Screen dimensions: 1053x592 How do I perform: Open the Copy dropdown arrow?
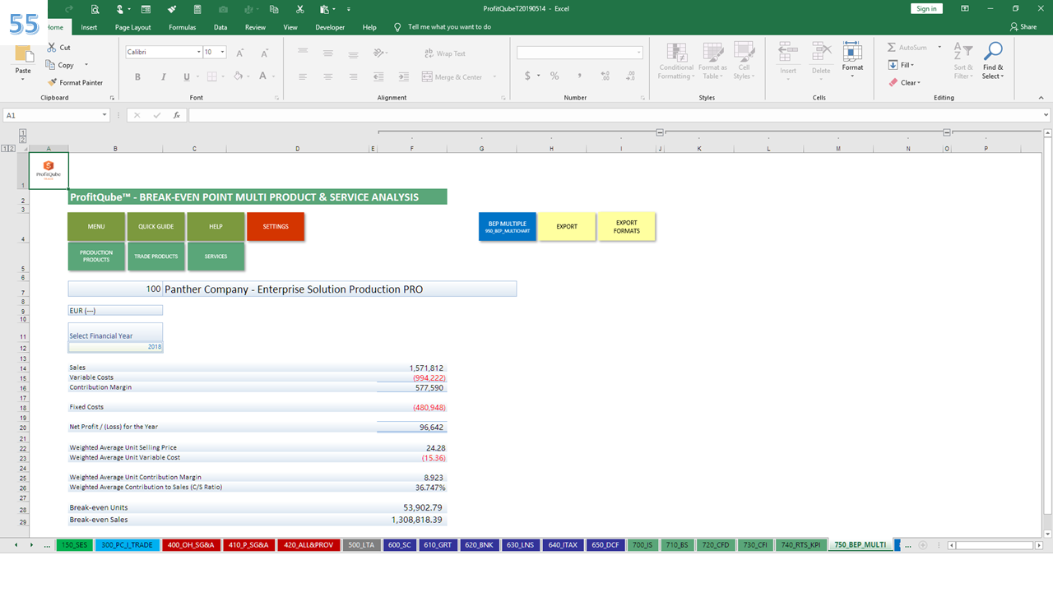(86, 65)
